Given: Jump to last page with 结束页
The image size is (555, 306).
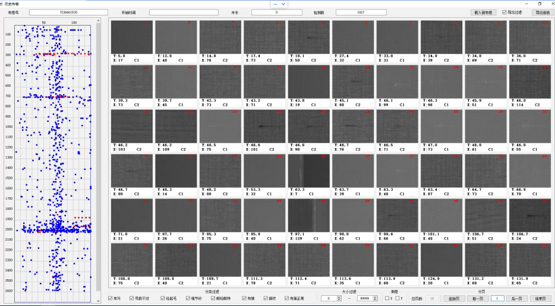Looking at the screenshot, I should [x=540, y=298].
